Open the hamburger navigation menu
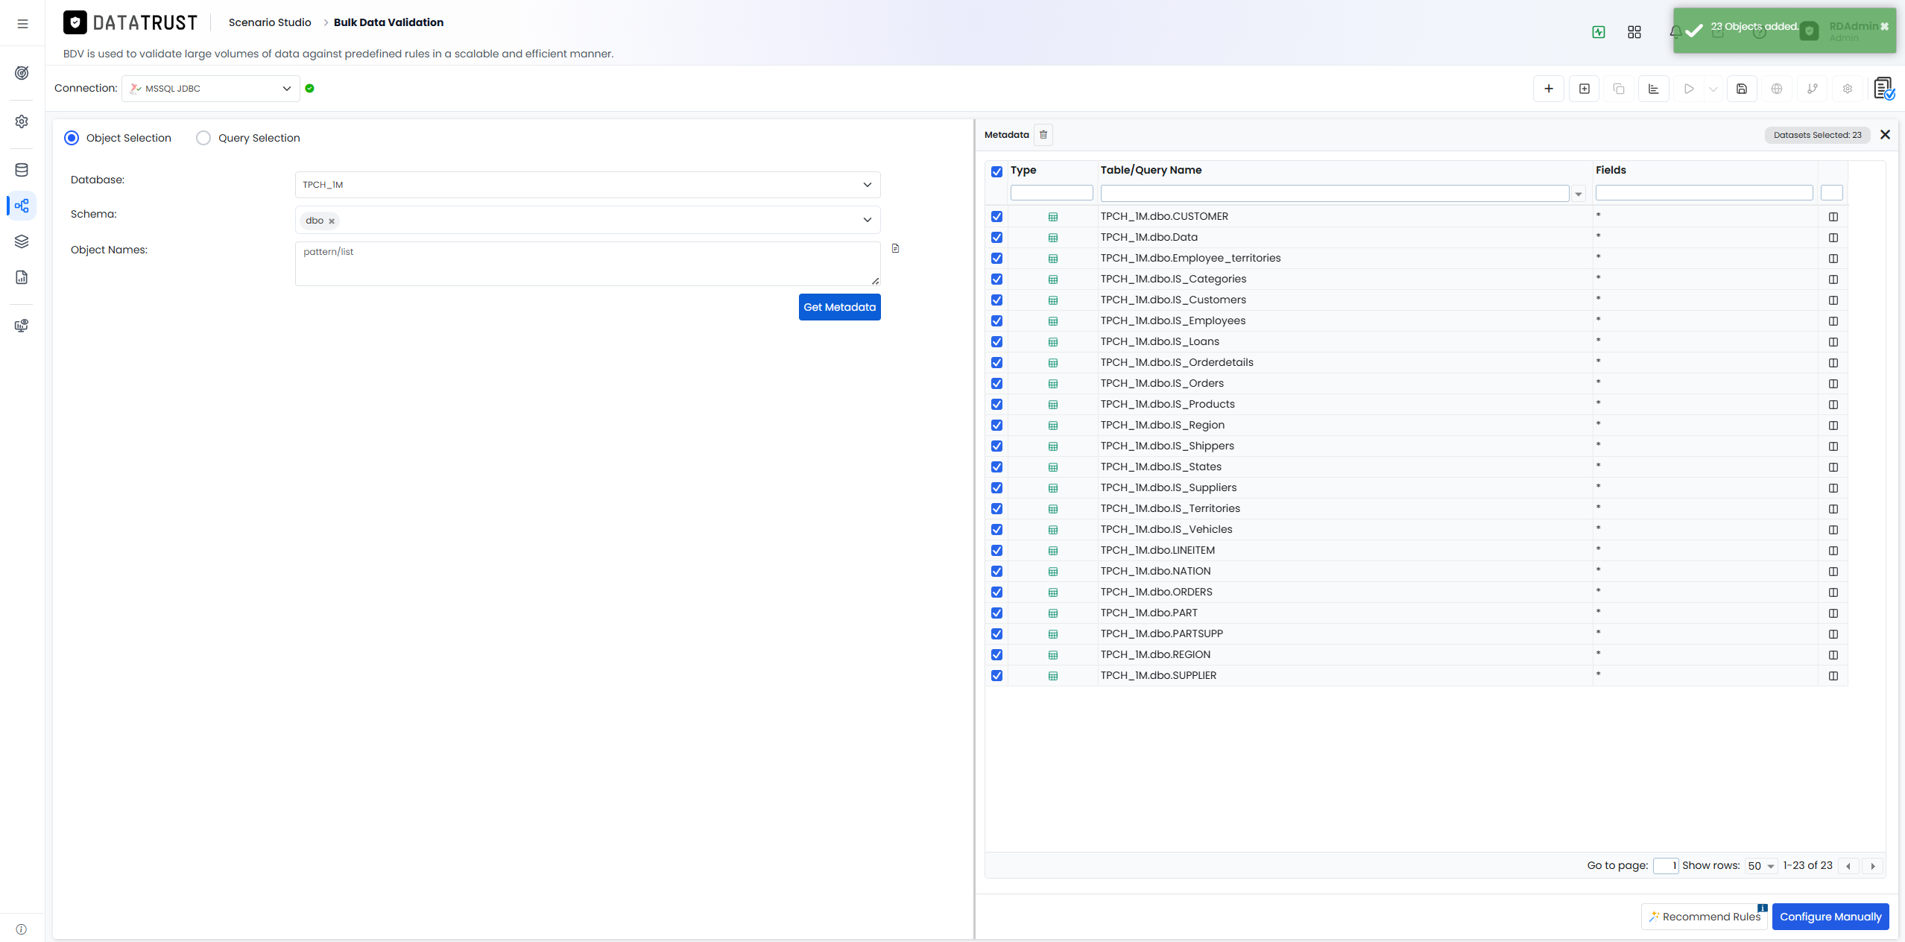1905x942 pixels. click(x=22, y=24)
